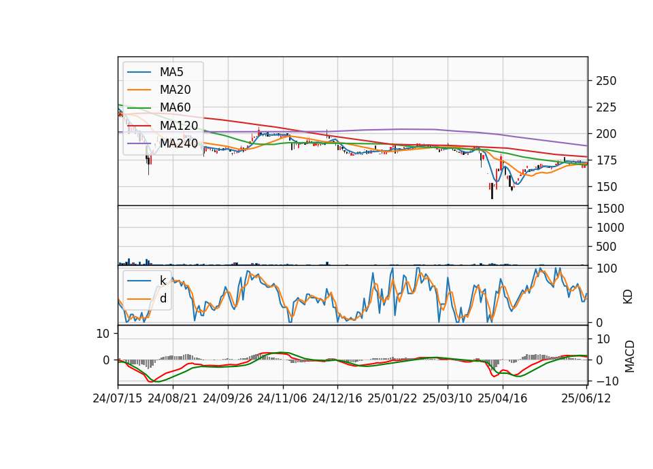Click the 100 tick on KD axis
The height and width of the screenshot is (469, 653).
click(x=607, y=269)
